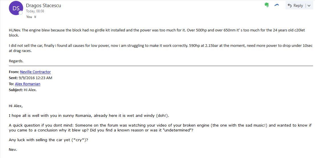Viewport: 315px width, 158px height.
Task: Click the Nev. signature at the bottom
Action: (x=13, y=149)
